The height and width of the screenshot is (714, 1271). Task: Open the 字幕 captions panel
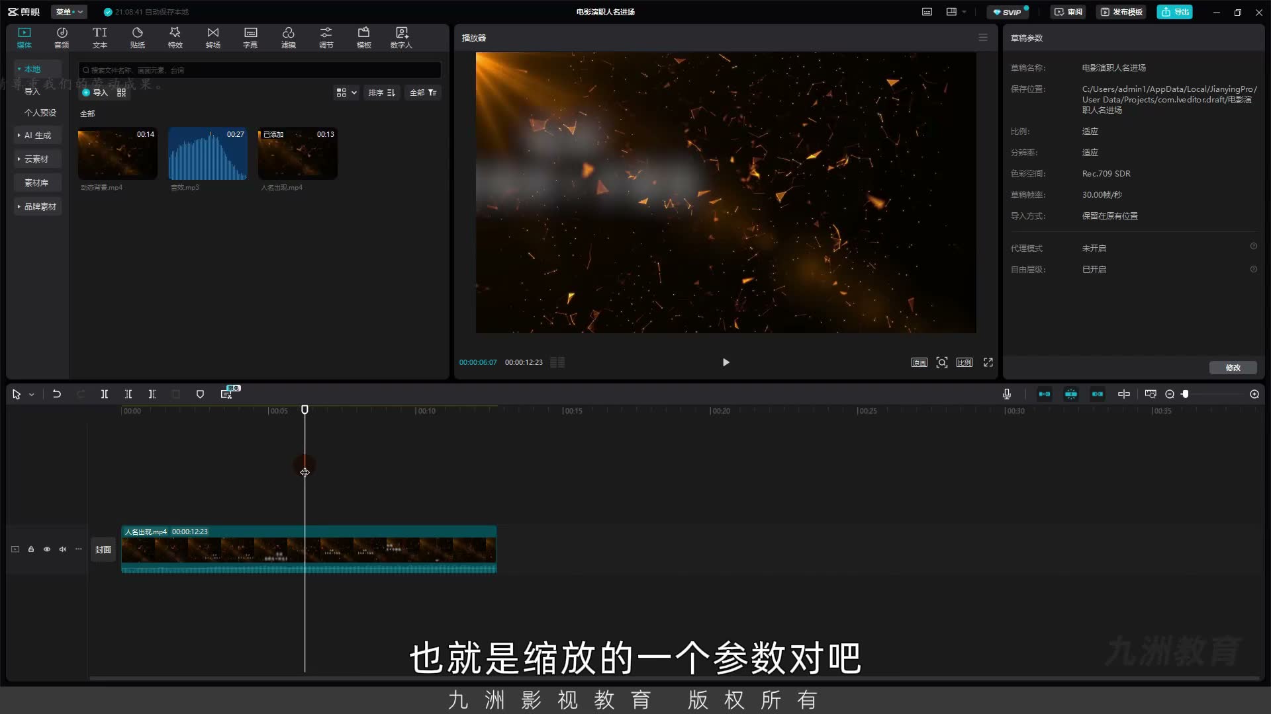[x=250, y=38]
